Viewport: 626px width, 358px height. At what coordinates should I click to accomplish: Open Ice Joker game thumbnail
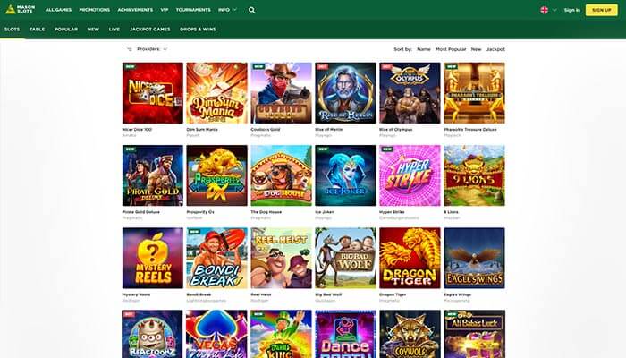(x=345, y=175)
